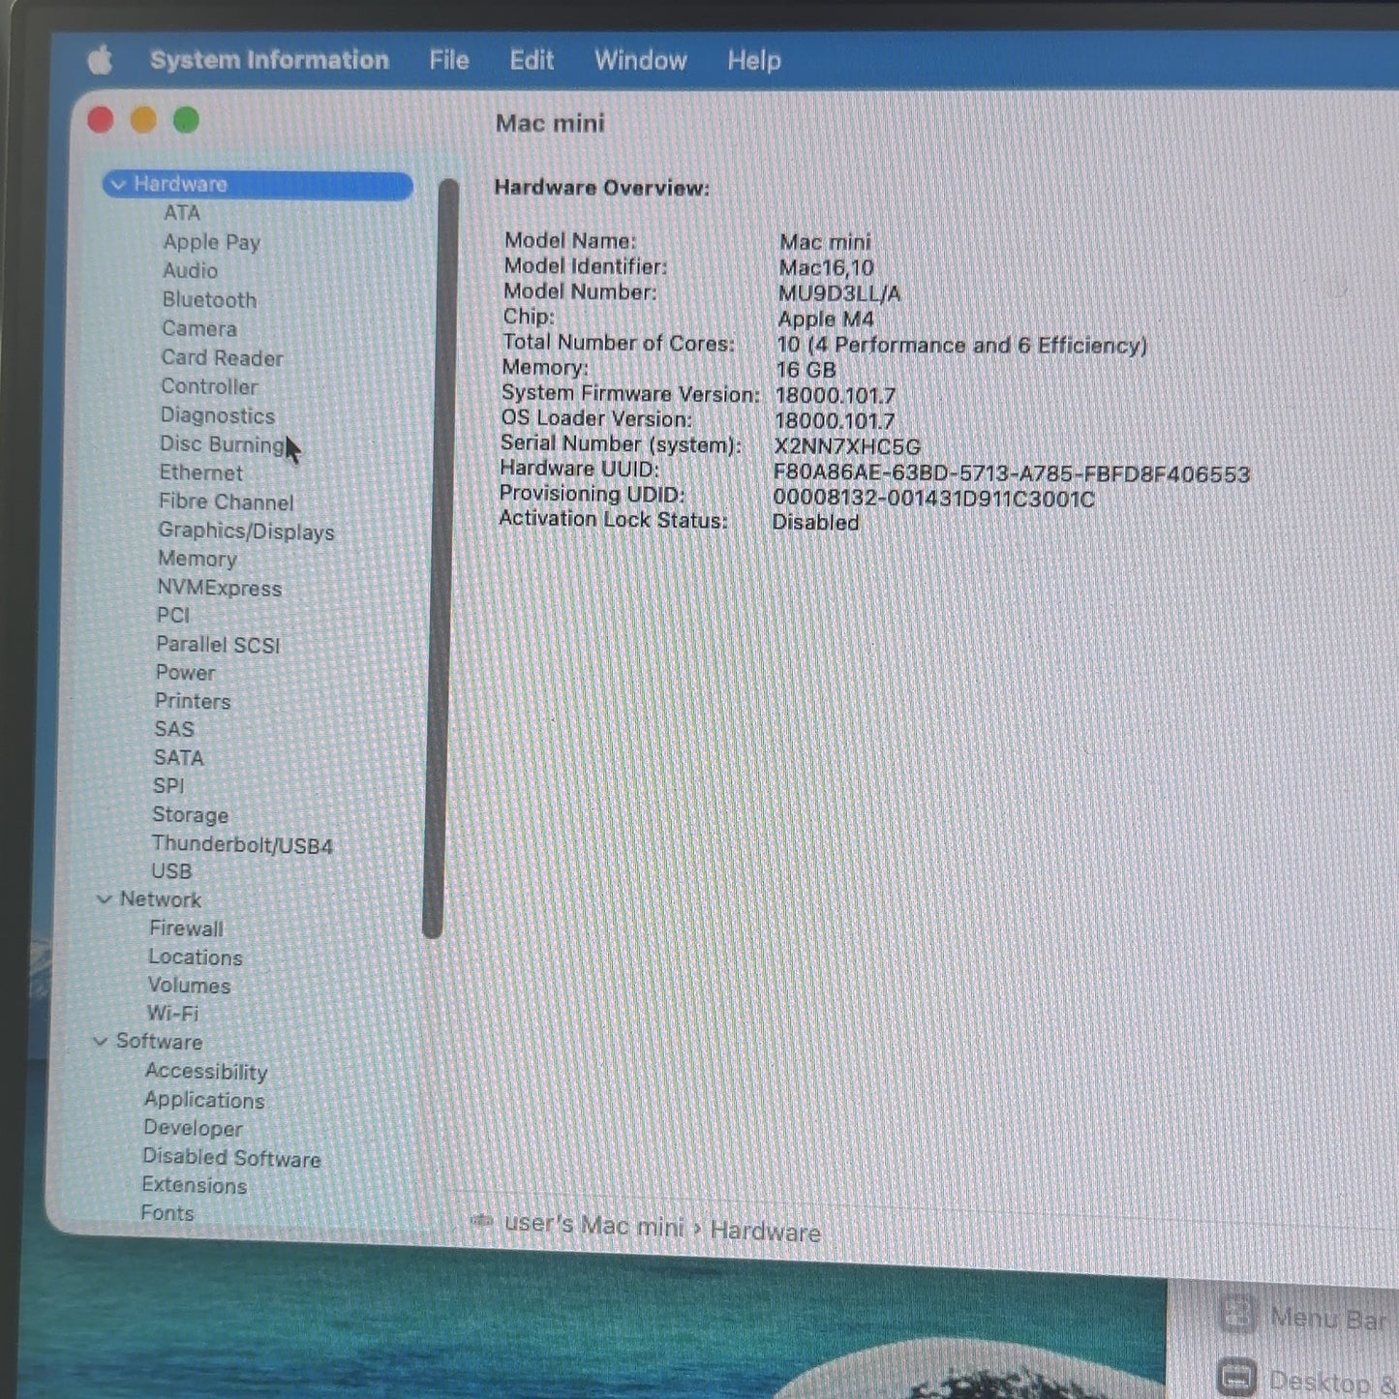
Task: View Thunderbolt/USB4 details
Action: coord(242,845)
